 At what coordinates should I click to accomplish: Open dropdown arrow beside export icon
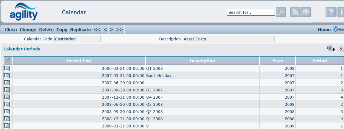pos(334,49)
